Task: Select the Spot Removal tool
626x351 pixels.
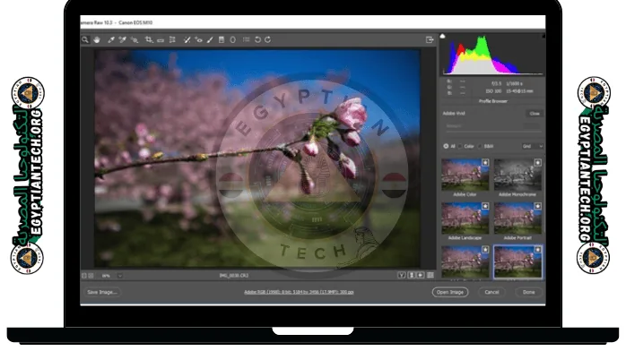Action: [187, 39]
